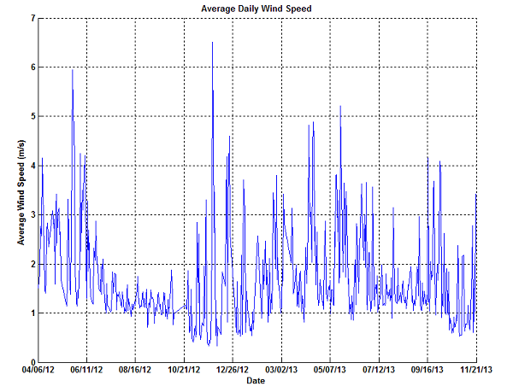The image size is (513, 392).
Task: Click the 05/07/13 date tick label
Action: 330,370
